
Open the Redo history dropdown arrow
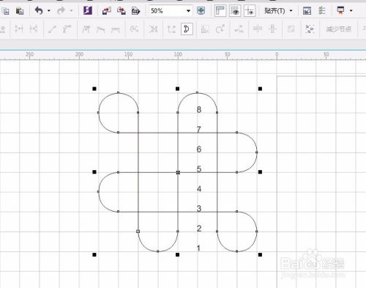(72, 11)
